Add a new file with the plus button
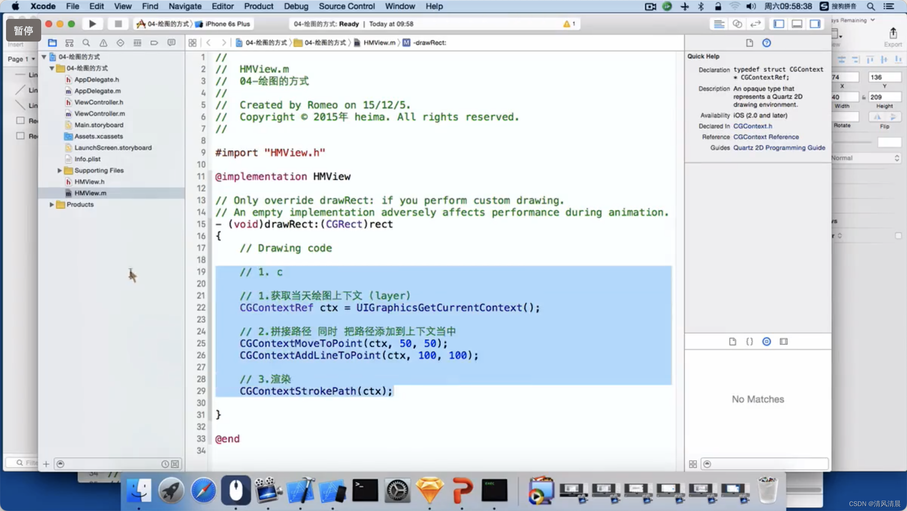907x511 pixels. [x=46, y=464]
